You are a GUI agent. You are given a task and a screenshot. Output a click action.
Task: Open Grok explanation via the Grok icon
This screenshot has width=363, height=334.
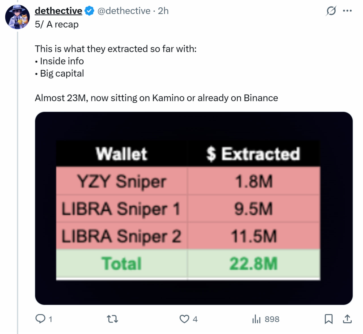click(331, 10)
